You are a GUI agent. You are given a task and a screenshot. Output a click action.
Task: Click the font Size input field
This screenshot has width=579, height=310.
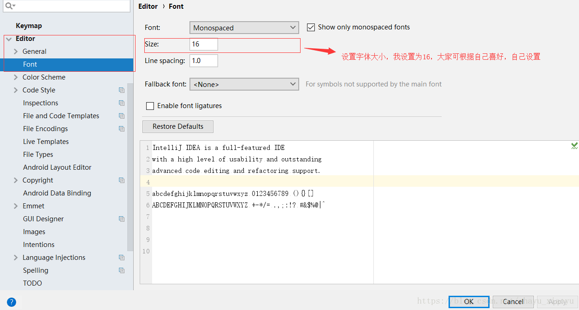point(203,45)
